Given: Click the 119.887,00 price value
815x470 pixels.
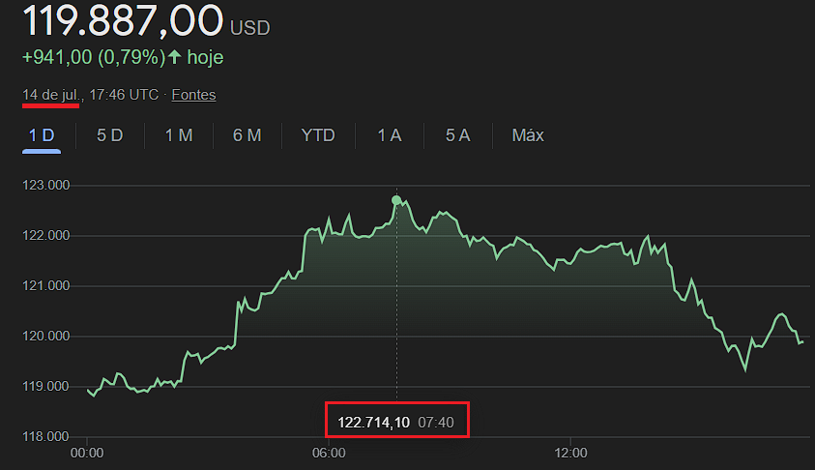Looking at the screenshot, I should pos(123,20).
